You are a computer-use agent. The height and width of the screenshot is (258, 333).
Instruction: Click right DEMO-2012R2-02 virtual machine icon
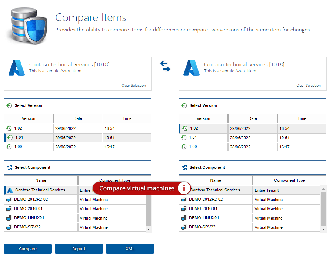pyautogui.click(x=184, y=200)
